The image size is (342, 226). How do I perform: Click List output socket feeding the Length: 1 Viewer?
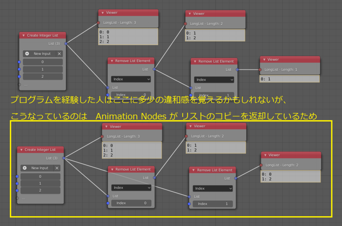pyautogui.click(x=237, y=70)
